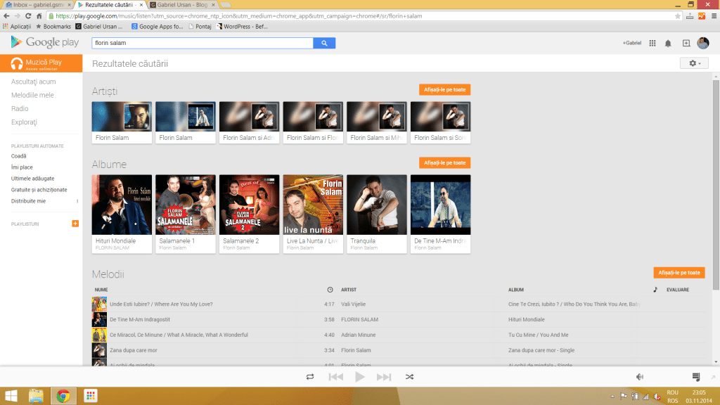Click the Muzică Play headphones header
This screenshot has height=405, width=720.
click(x=41, y=63)
